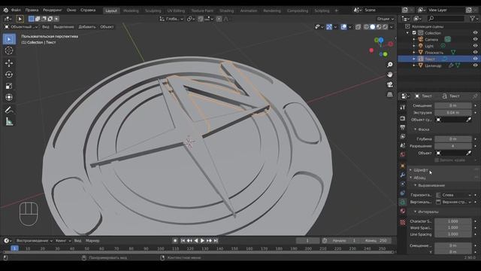The image size is (481, 271).
Task: Select the Move tool
Action: (x=9, y=63)
